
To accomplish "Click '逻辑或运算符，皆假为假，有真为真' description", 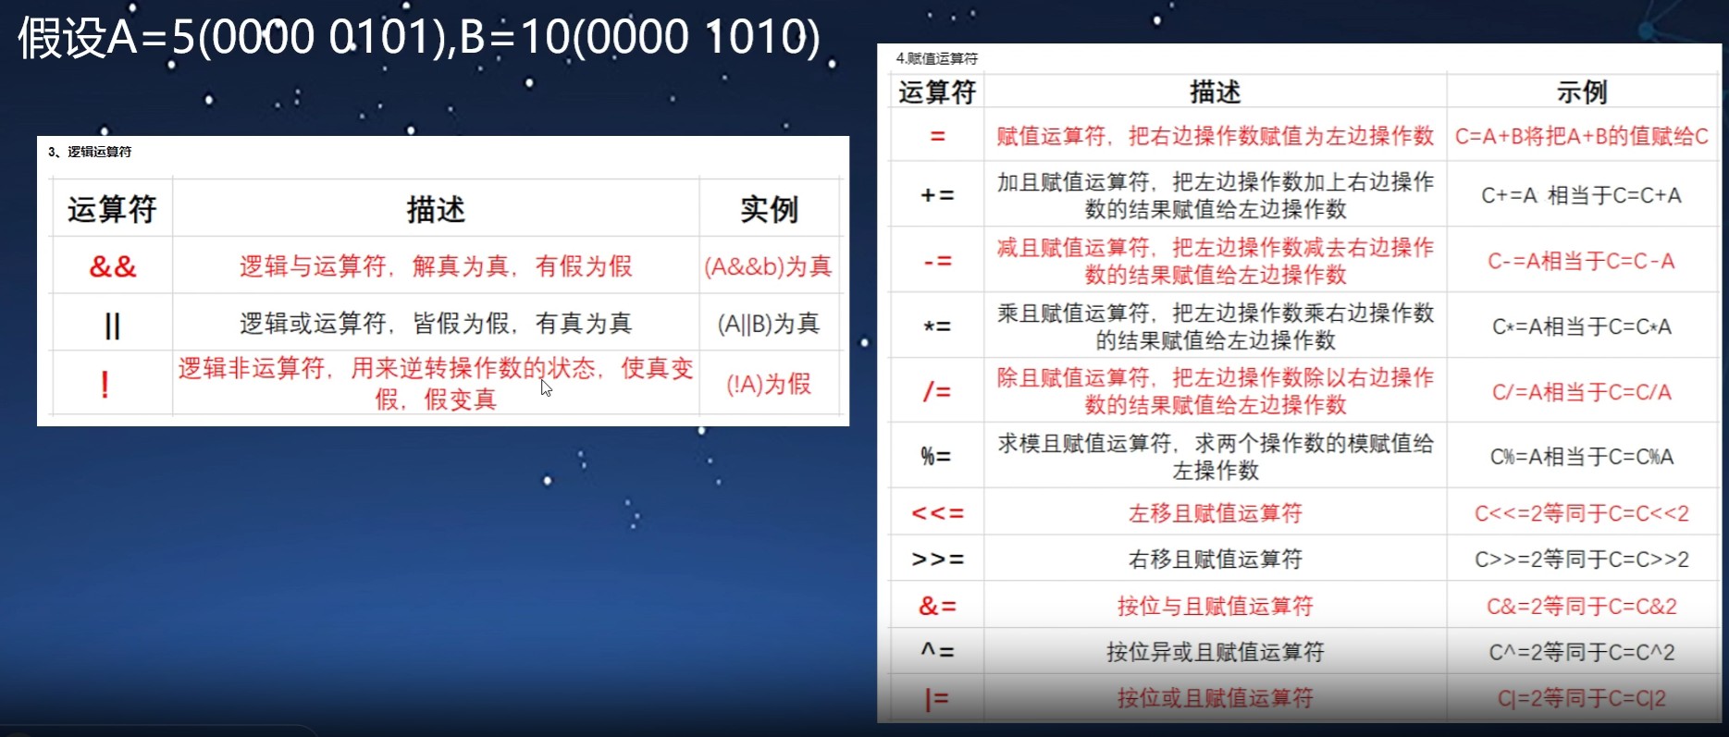I will click(436, 324).
